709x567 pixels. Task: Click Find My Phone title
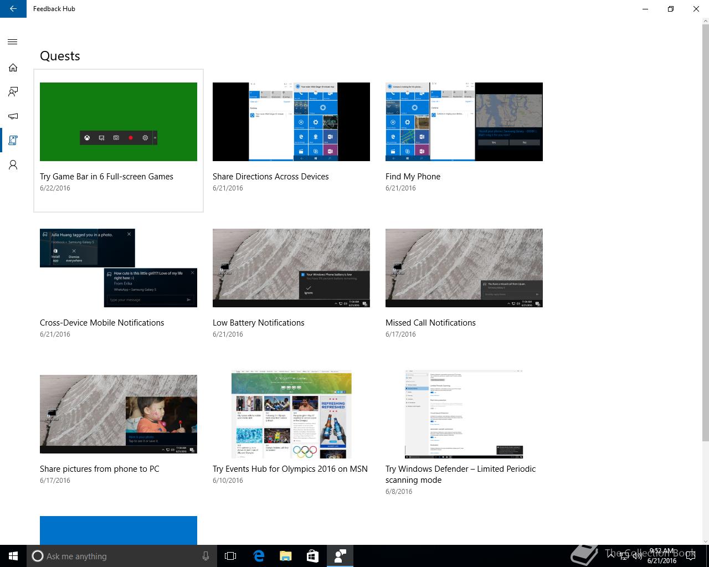coord(413,177)
